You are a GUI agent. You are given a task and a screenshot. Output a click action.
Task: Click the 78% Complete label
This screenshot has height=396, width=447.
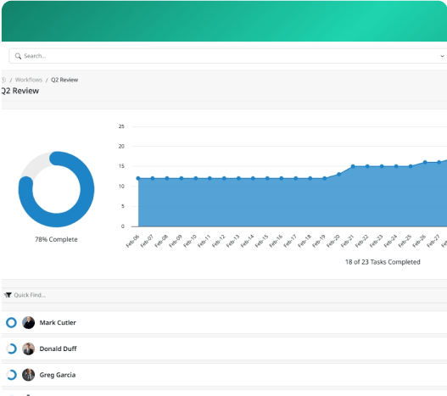coord(56,239)
